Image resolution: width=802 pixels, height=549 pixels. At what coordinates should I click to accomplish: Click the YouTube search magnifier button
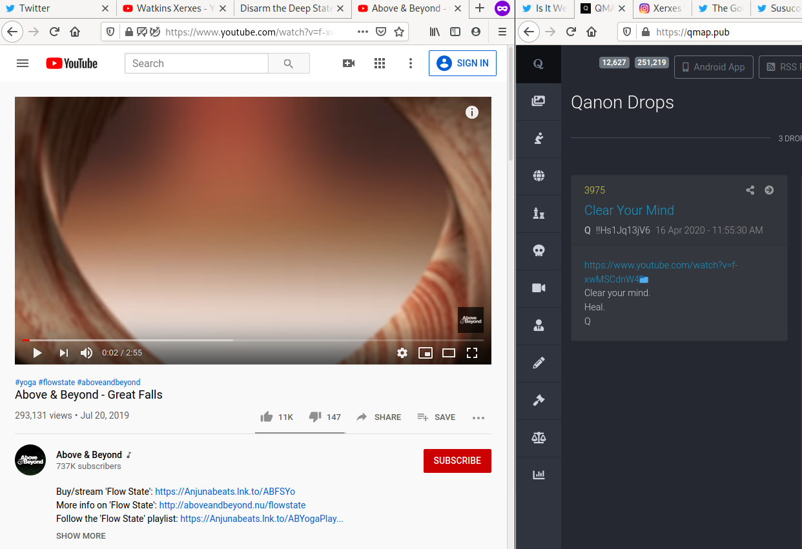pyautogui.click(x=289, y=63)
